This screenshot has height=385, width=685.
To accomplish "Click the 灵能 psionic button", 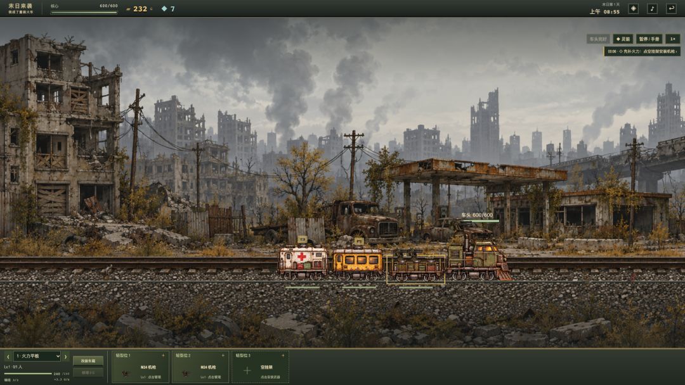I will pyautogui.click(x=623, y=39).
